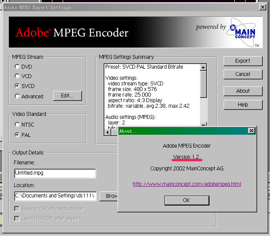Click the Preset: SVCD PAL Standard Bitrate line
The image size is (270, 236).
pos(144,67)
